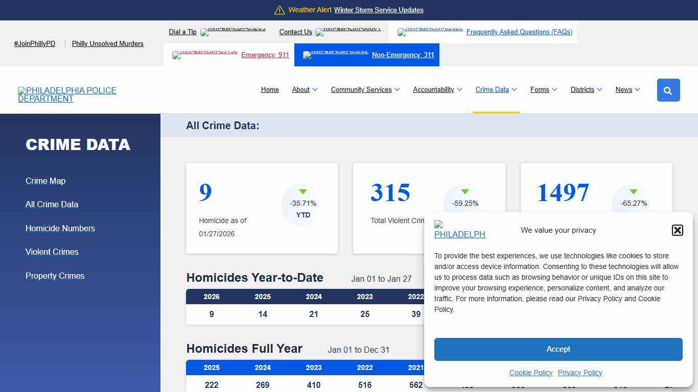Select Home in the navigation bar
The height and width of the screenshot is (392, 698).
coord(270,90)
